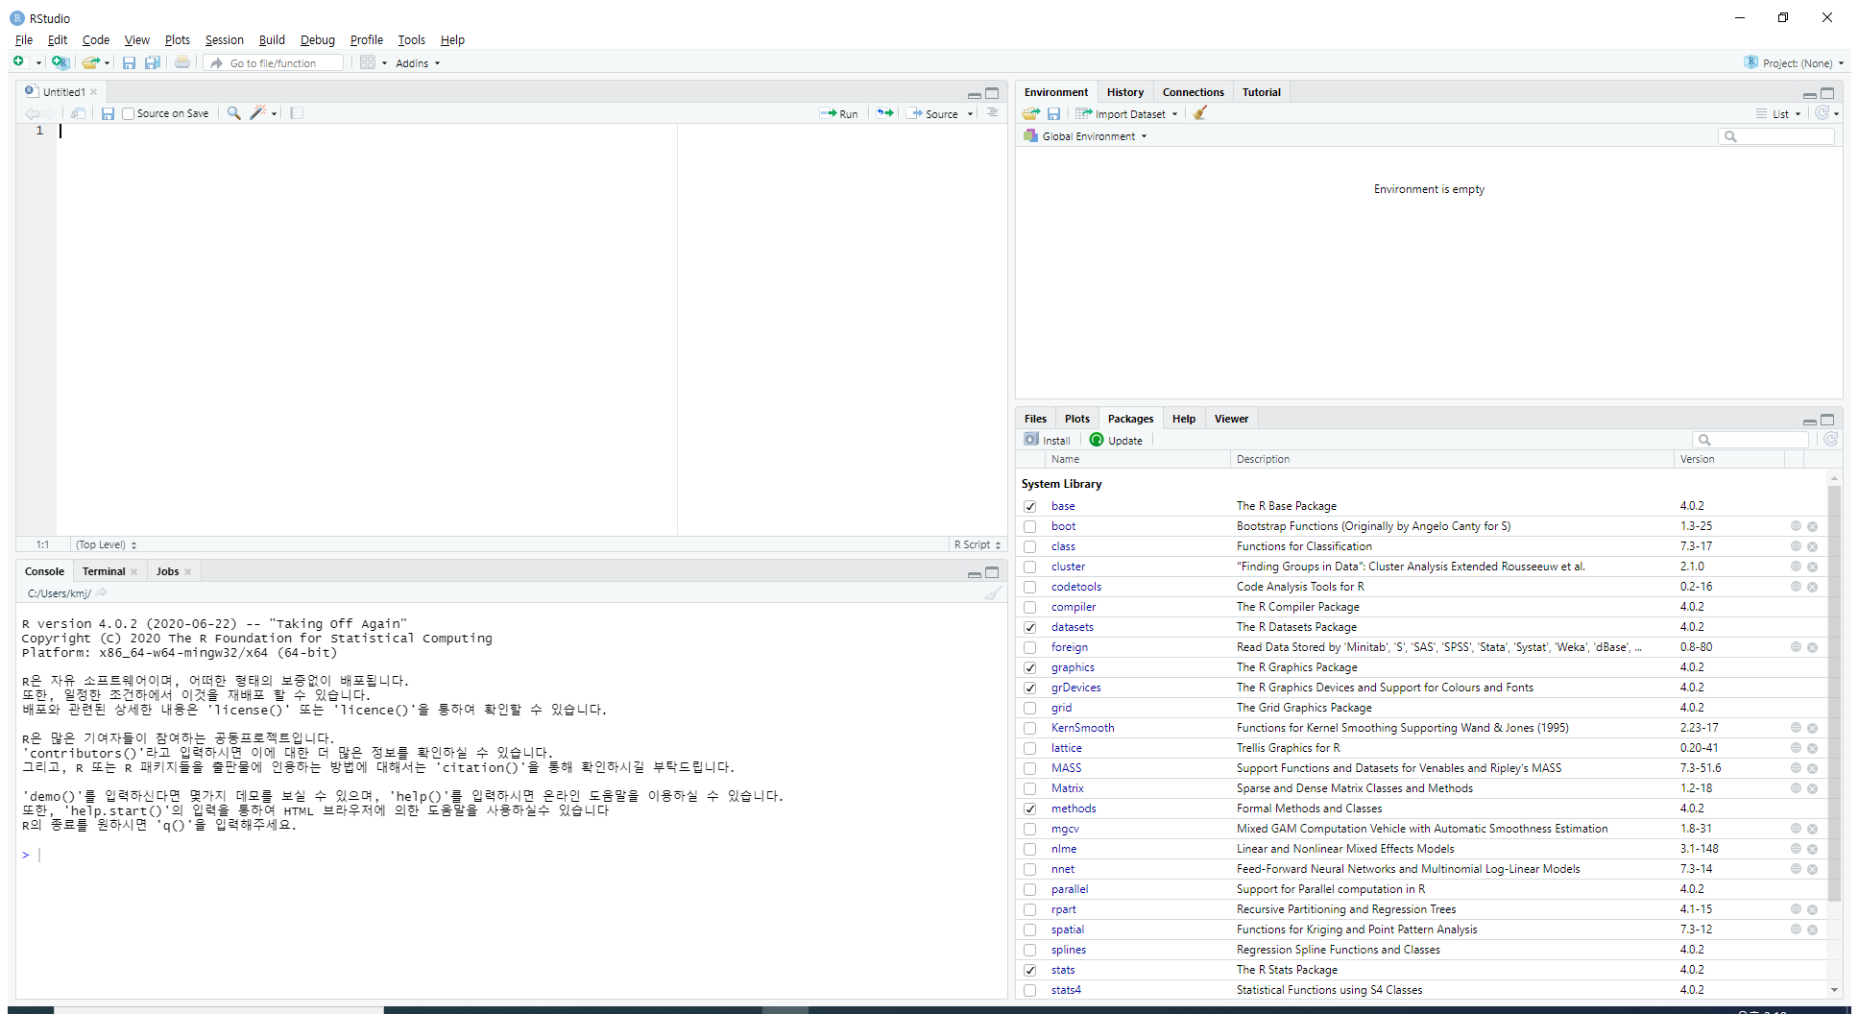
Task: Expand the Source button dropdown arrow
Action: pos(970,113)
